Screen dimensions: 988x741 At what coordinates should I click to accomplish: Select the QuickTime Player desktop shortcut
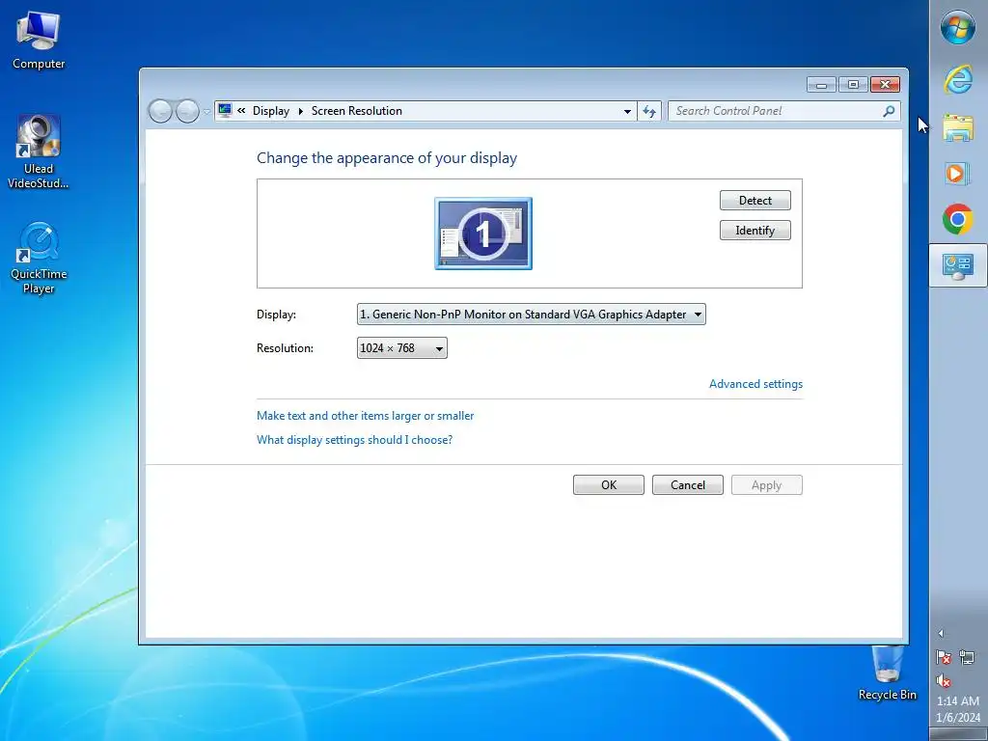click(x=39, y=258)
